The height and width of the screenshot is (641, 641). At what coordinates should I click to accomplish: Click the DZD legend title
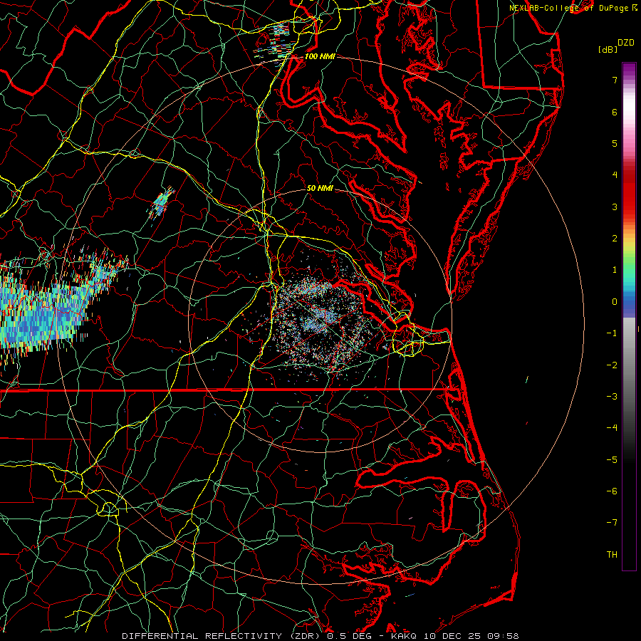(626, 43)
